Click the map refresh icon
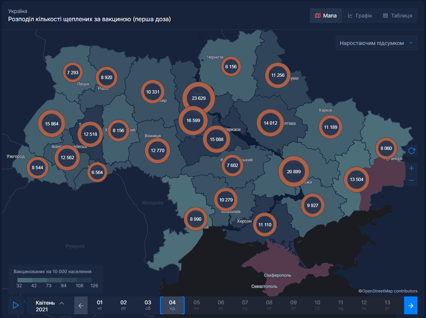 tap(411, 151)
